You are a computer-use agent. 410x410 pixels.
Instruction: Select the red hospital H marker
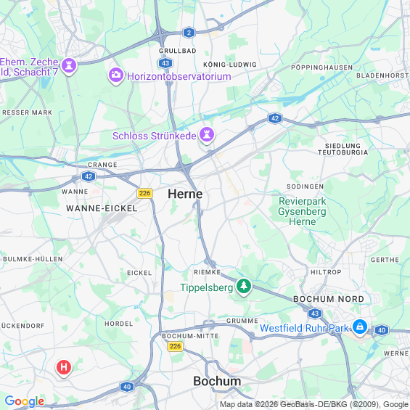point(64,367)
